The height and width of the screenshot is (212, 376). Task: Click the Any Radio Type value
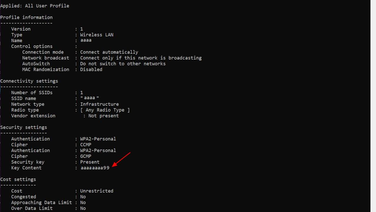coord(105,110)
